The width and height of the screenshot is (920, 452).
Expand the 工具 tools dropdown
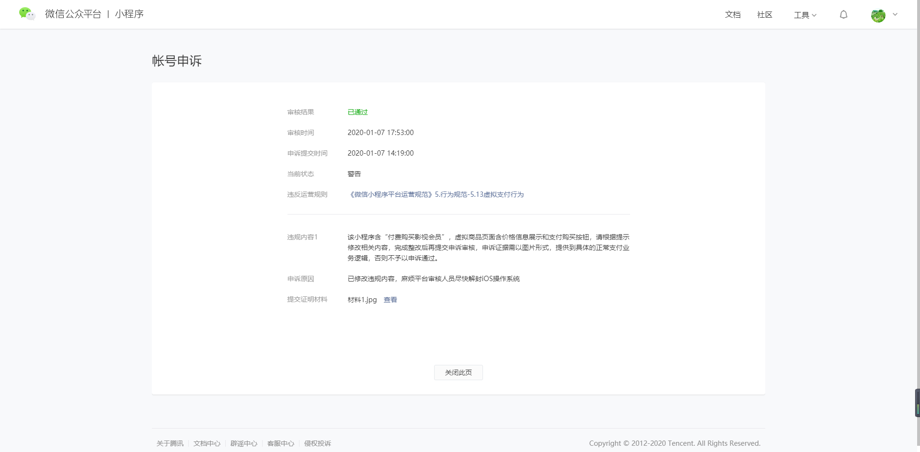[x=805, y=15]
